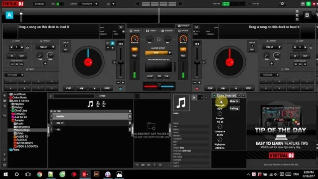Click the right deck effect plus button
This screenshot has height=179, width=318.
point(271,64)
